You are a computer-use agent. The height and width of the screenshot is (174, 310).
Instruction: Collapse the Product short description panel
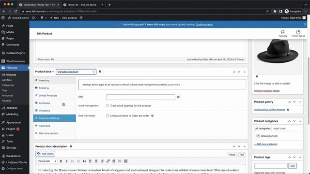click(245, 146)
